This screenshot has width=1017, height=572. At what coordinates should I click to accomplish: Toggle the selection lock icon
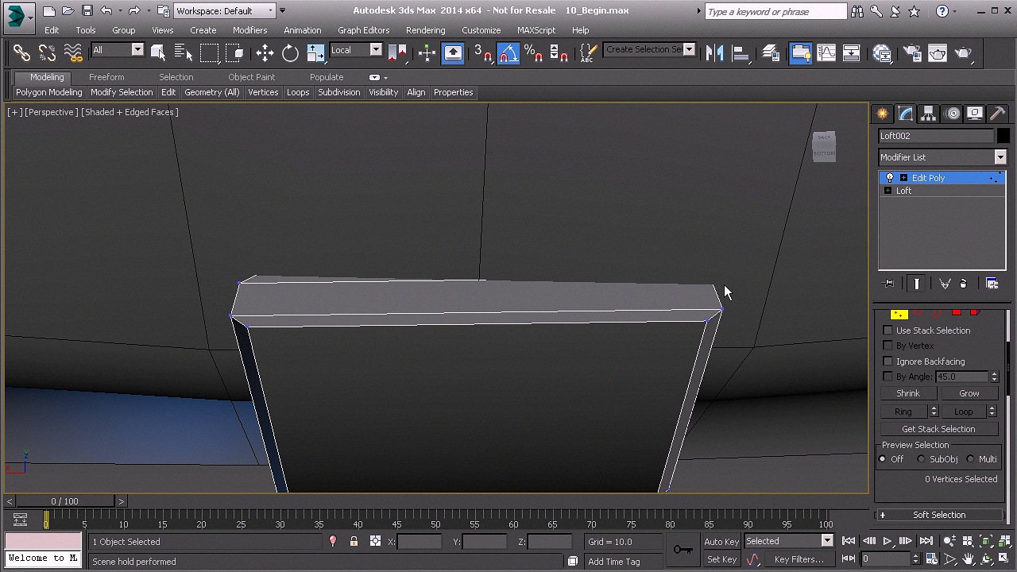(x=354, y=542)
